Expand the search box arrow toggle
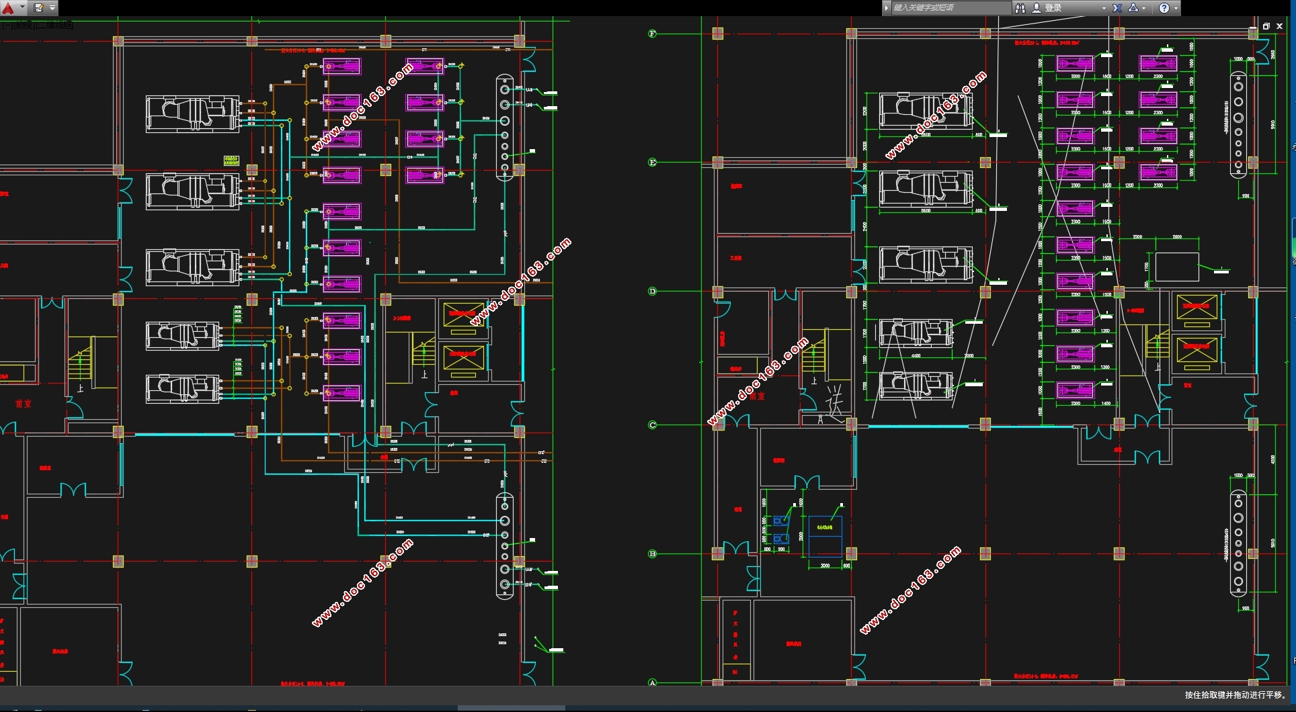1296x712 pixels. (x=887, y=8)
